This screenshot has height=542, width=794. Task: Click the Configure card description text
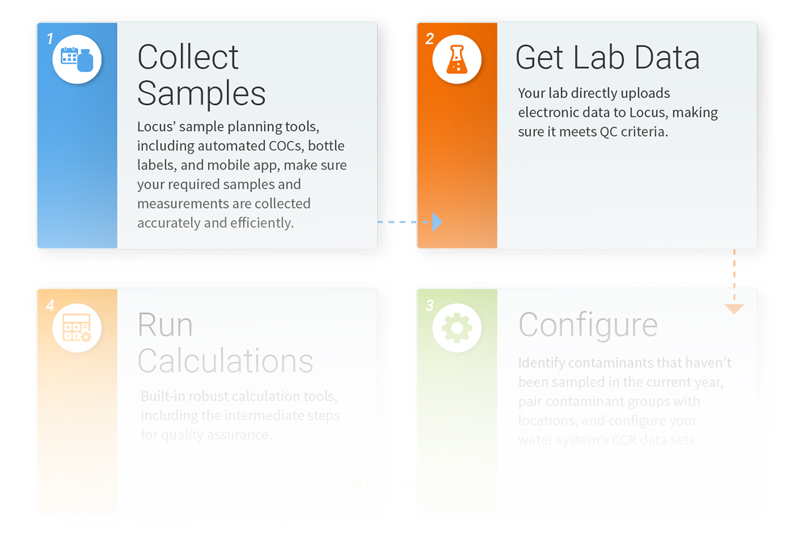tap(625, 401)
